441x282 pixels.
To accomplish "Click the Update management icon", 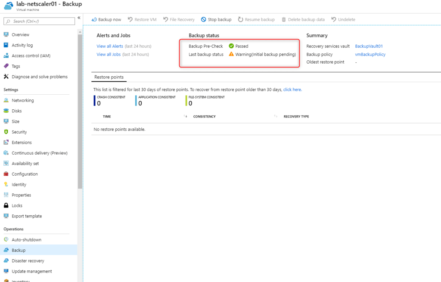I will [x=6, y=271].
